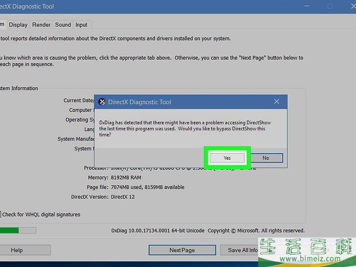The height and width of the screenshot is (267, 356).
Task: Go to the Sound tab
Action: click(x=63, y=25)
